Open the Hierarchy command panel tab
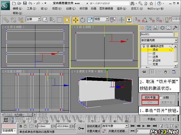 coord(155,28)
